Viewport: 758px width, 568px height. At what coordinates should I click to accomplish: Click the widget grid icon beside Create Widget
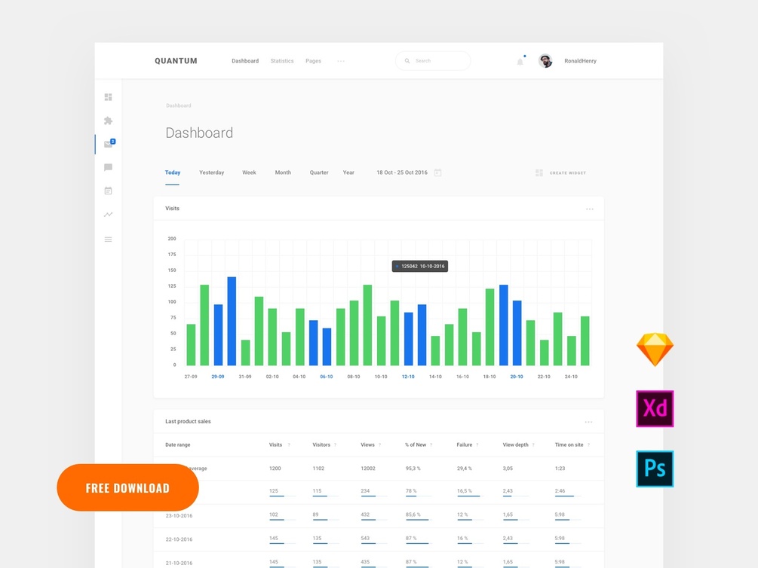pyautogui.click(x=539, y=173)
